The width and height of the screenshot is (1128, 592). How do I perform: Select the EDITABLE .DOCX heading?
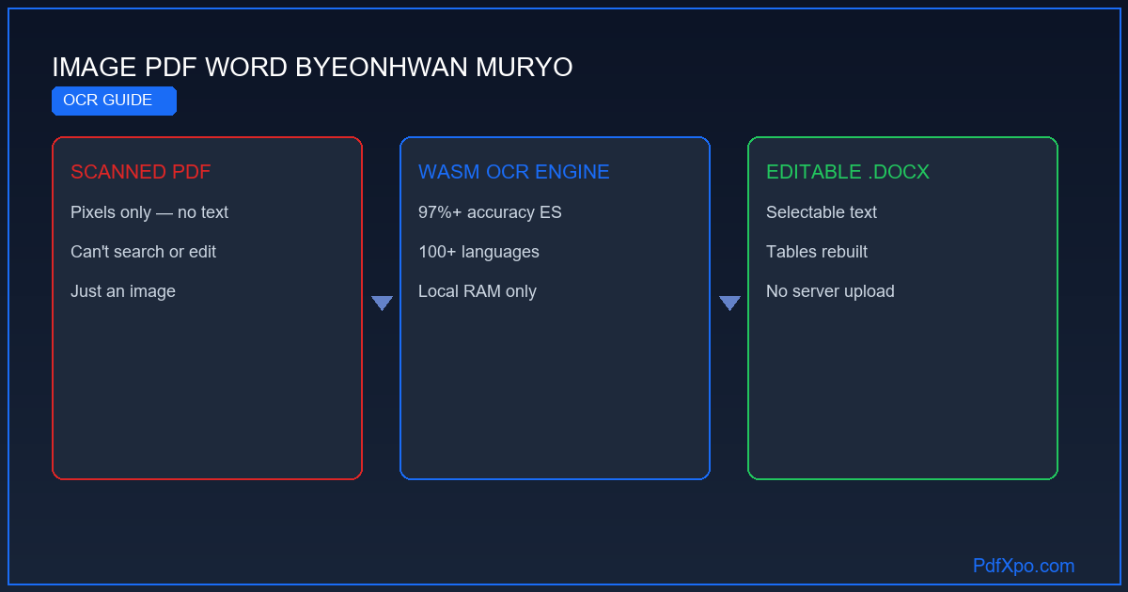(848, 172)
